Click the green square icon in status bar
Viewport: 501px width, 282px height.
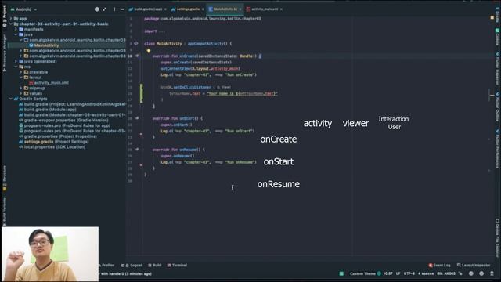(x=341, y=273)
